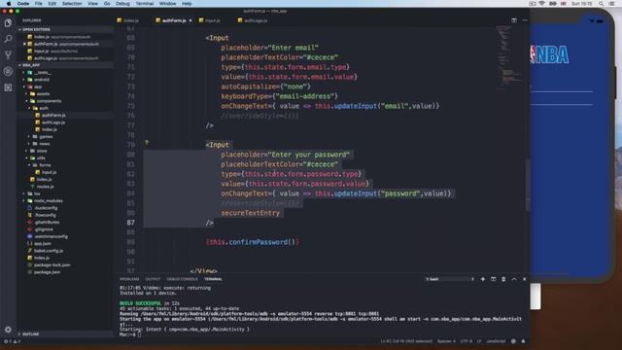Click the NBA logo in the simulator window
The image size is (622, 350).
(550, 54)
